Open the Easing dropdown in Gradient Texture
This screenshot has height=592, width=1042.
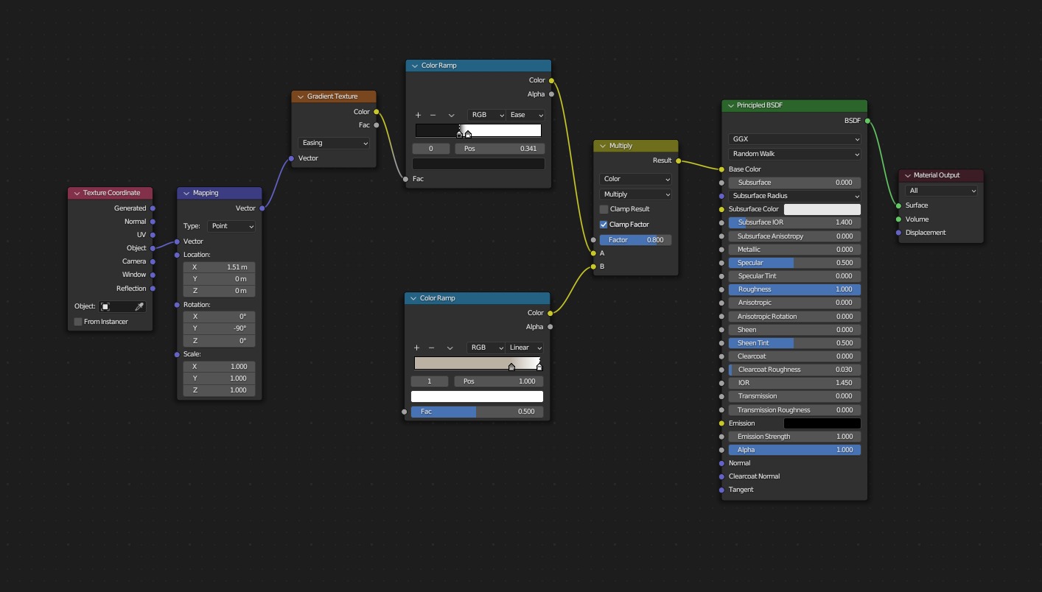334,143
